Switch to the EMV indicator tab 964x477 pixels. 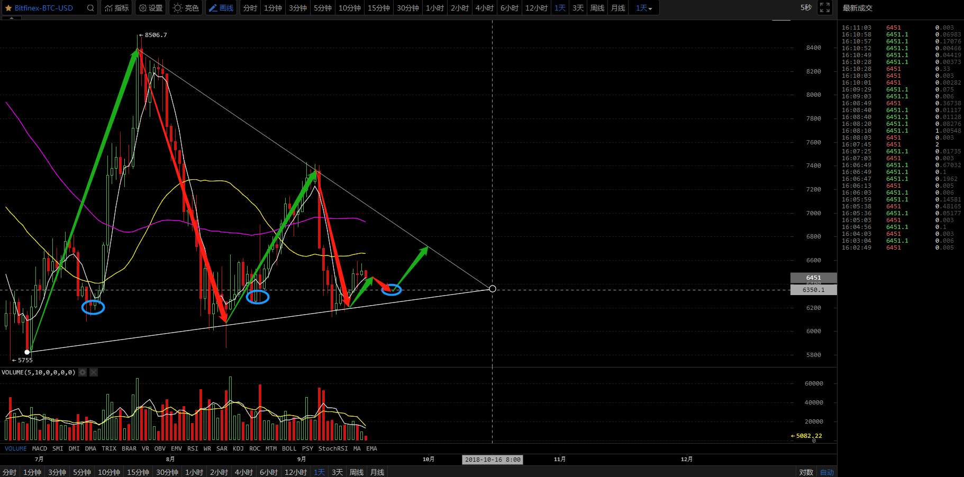[x=177, y=448]
